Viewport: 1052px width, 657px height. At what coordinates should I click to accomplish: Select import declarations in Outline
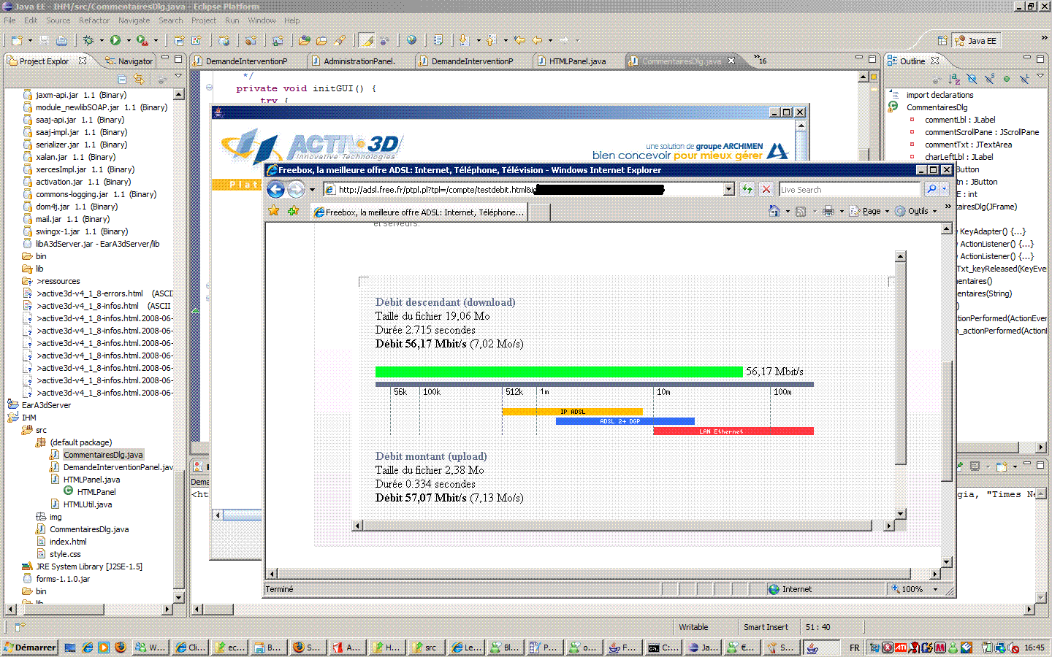coord(939,95)
